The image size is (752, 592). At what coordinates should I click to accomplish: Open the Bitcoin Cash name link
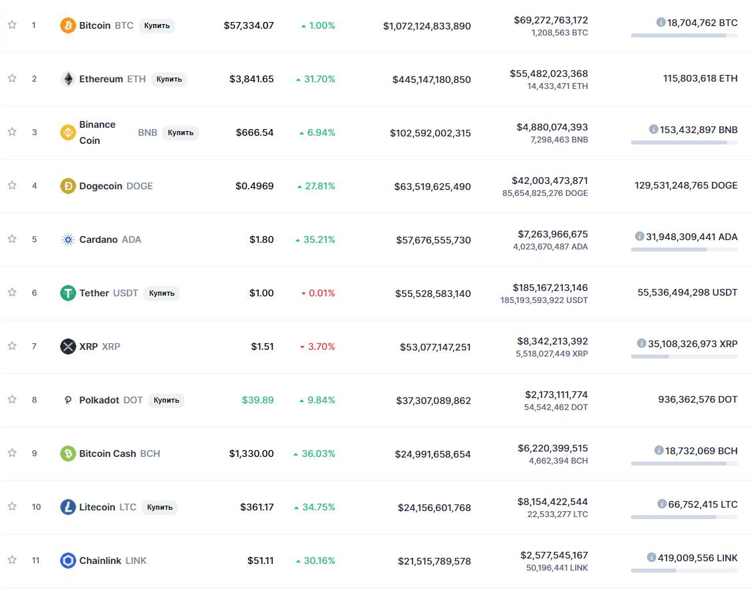107,454
